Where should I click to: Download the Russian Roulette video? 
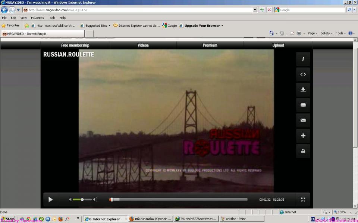tap(303, 90)
